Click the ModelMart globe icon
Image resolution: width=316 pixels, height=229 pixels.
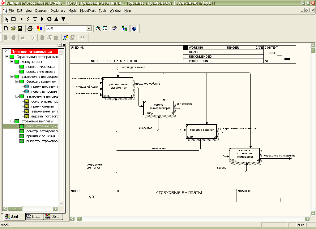tap(134, 29)
